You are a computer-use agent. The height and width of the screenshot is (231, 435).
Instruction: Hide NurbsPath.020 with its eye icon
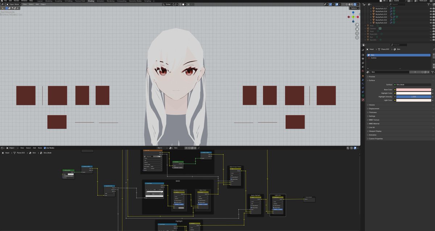click(430, 17)
